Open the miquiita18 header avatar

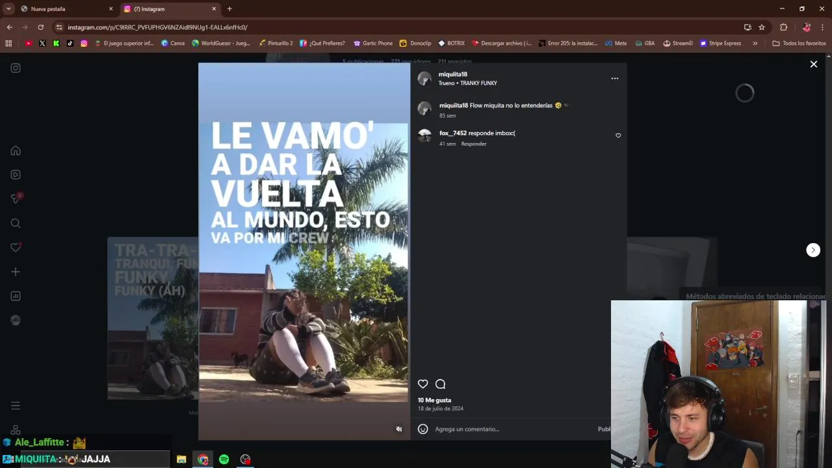coord(424,79)
